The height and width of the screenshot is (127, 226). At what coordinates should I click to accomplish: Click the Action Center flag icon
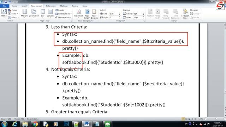[x=209, y=124]
